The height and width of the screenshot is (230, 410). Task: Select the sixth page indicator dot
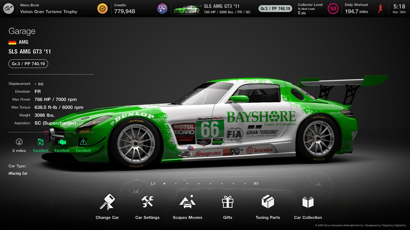tap(222, 184)
